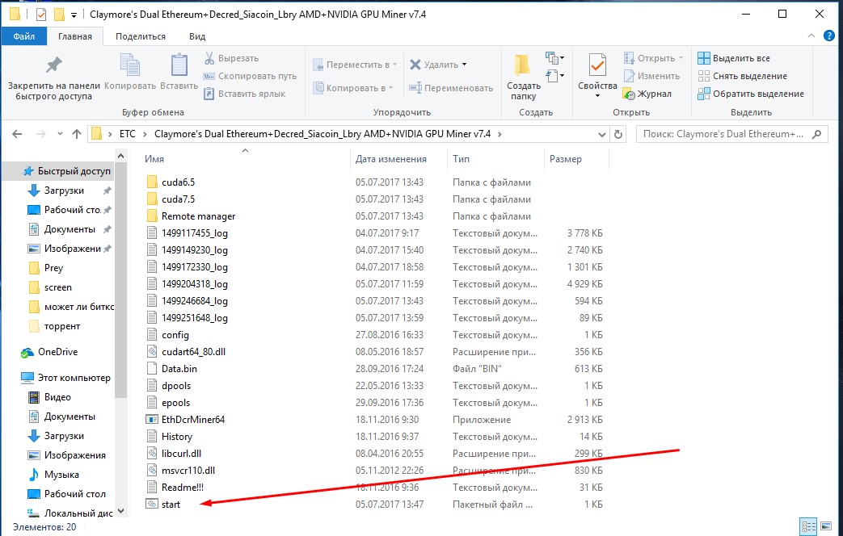Click Select All (Выделить все) button
This screenshot has width=843, height=536.
pos(733,58)
